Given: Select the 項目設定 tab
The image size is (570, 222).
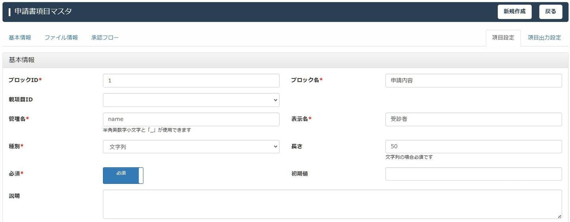Looking at the screenshot, I should 503,38.
